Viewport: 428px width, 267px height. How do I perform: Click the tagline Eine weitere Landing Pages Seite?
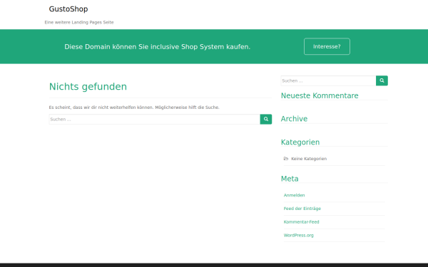(79, 22)
